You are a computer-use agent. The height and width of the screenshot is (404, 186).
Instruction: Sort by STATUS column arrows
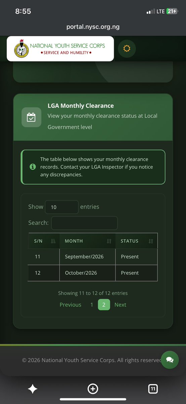click(151, 241)
